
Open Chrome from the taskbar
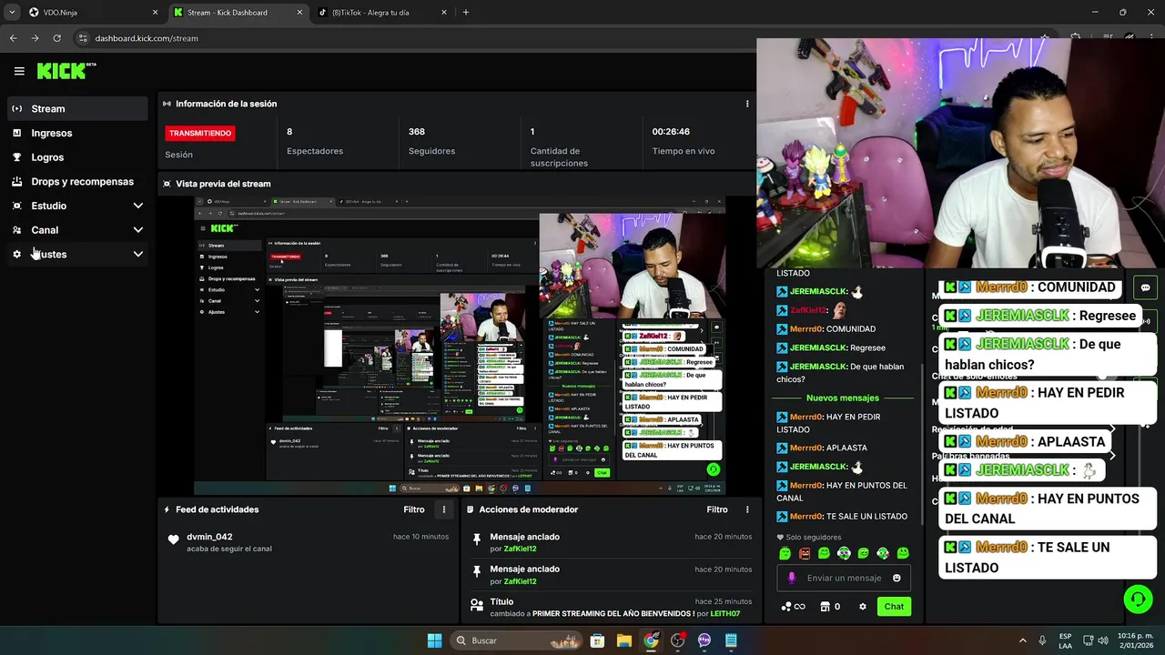[x=651, y=640]
